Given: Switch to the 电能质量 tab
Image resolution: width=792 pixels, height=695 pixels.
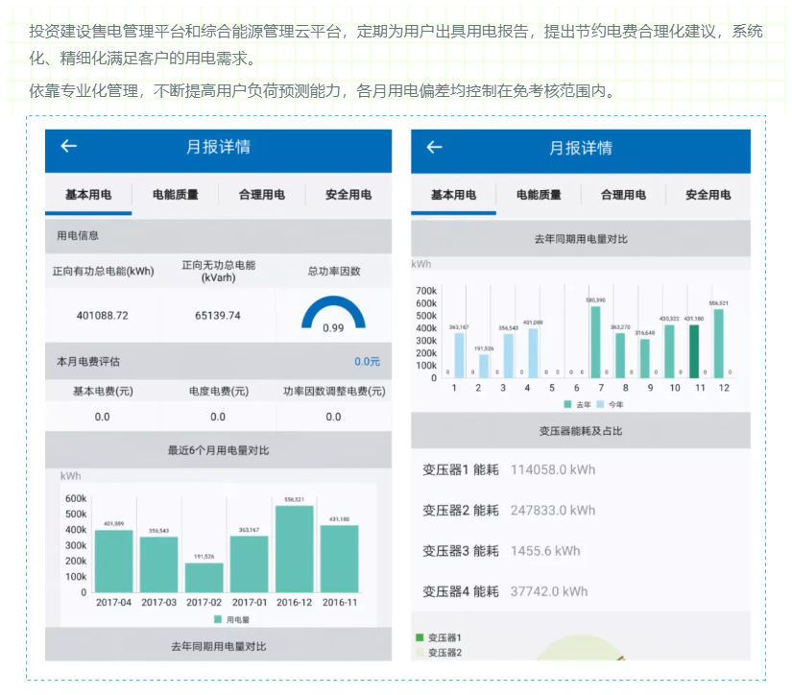Looking at the screenshot, I should 176,194.
